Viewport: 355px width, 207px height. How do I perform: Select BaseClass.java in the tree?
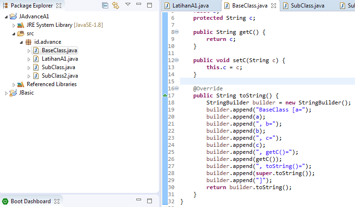click(x=59, y=50)
